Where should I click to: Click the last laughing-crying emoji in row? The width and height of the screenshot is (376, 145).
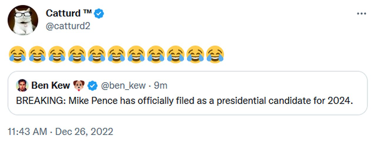pos(215,54)
